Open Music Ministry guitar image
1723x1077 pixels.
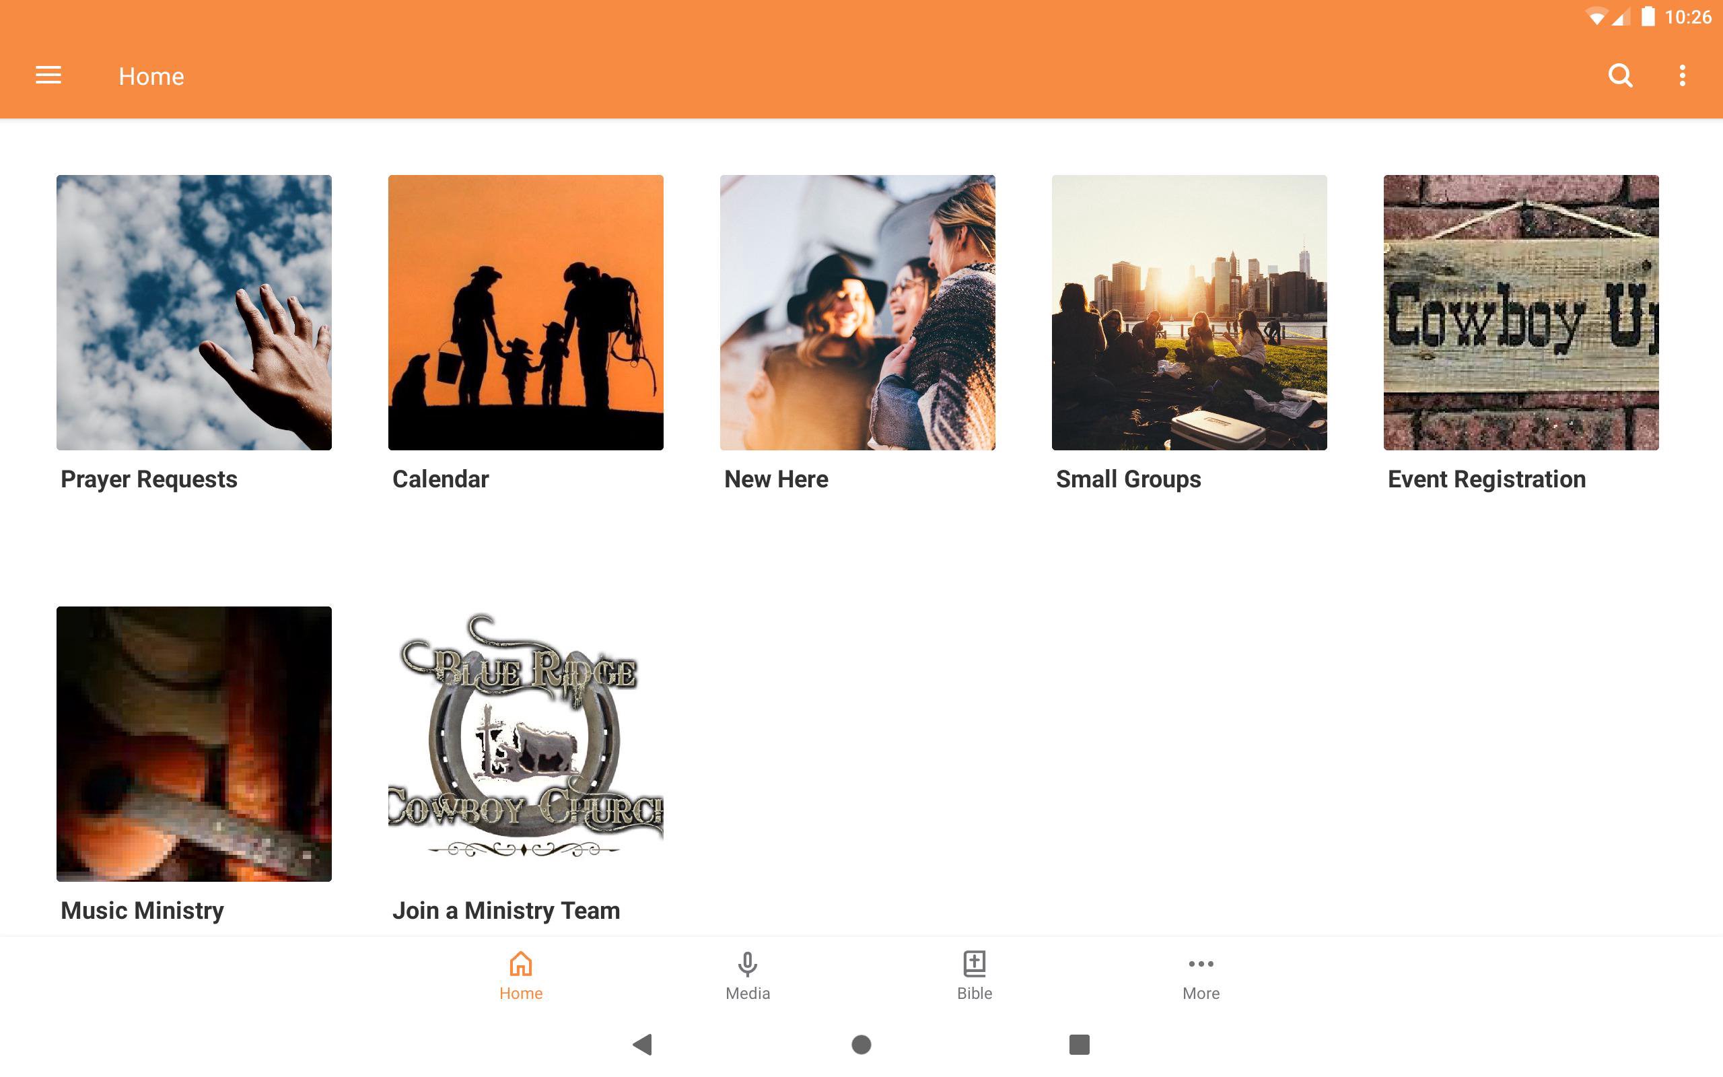[x=194, y=744]
